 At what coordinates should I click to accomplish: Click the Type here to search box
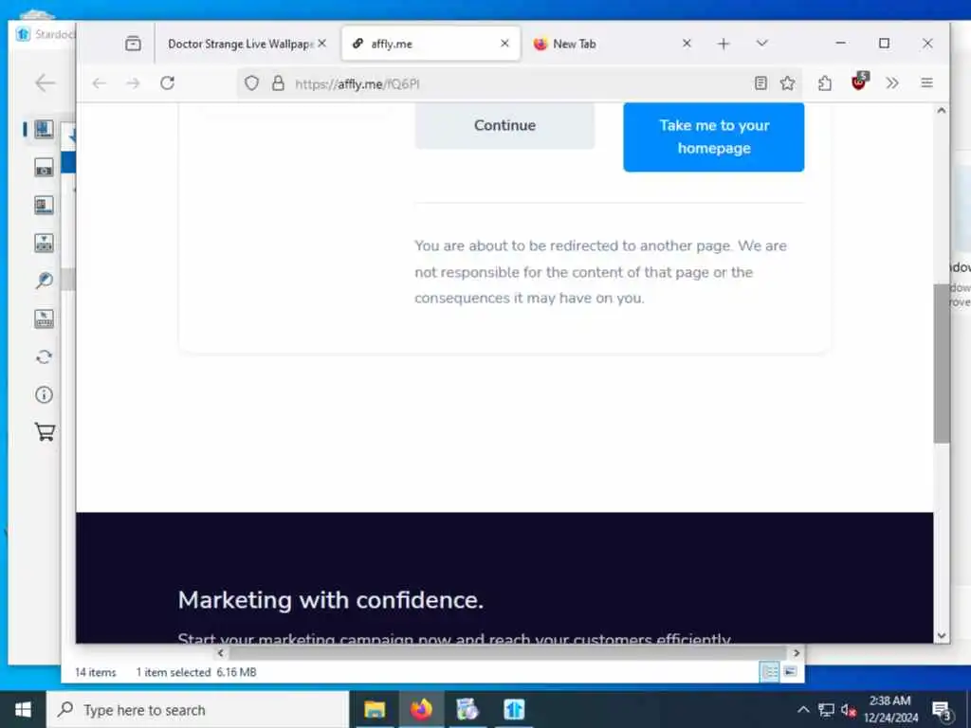point(197,710)
